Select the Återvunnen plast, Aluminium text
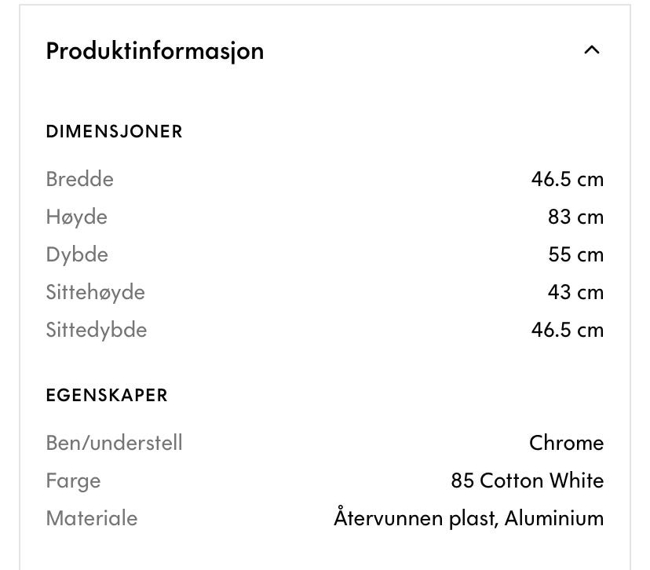 469,517
